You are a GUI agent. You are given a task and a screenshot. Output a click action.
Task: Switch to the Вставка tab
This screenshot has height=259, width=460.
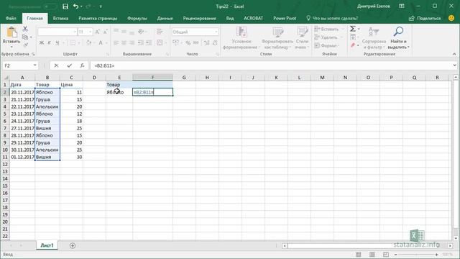[x=60, y=18]
